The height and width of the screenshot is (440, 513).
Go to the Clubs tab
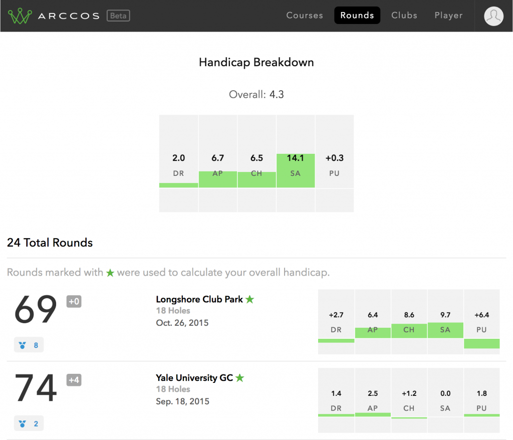click(x=404, y=16)
